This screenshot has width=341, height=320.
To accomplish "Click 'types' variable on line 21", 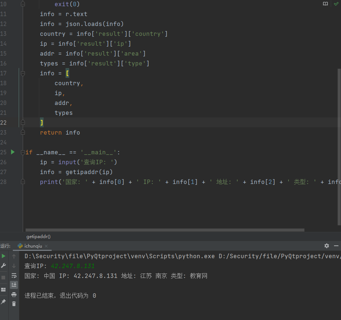I will pyautogui.click(x=64, y=113).
